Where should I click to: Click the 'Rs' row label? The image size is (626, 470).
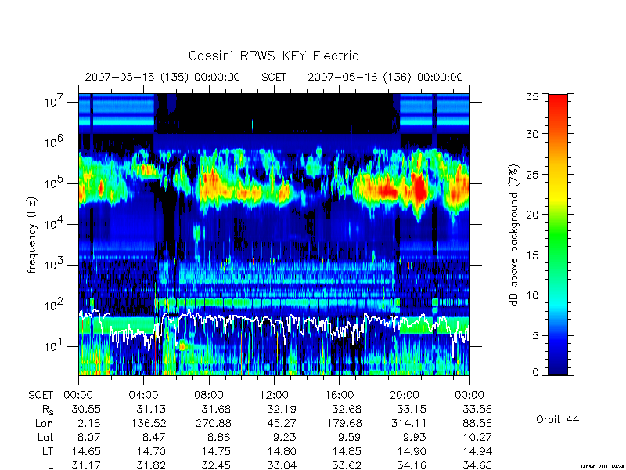tap(47, 410)
